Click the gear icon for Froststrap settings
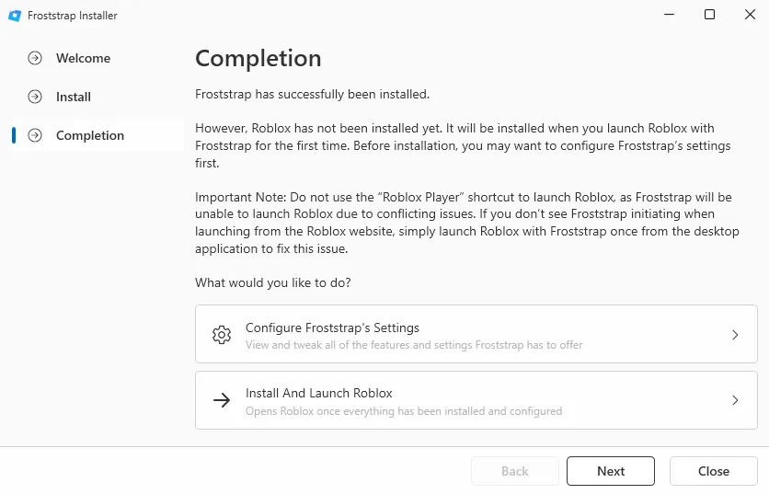This screenshot has width=769, height=494. [x=221, y=335]
